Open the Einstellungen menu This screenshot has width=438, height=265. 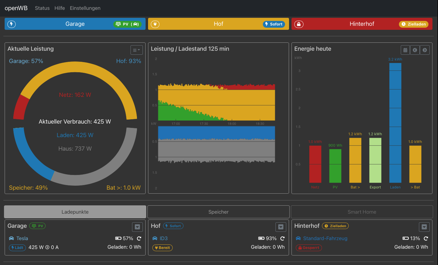85,8
